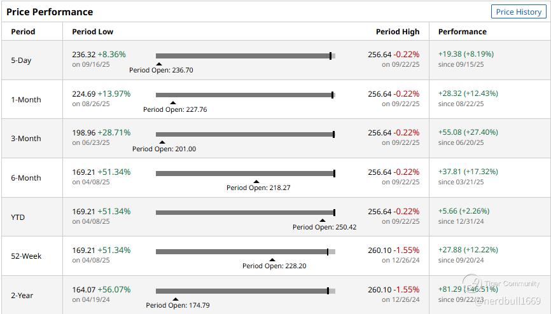Click the YTD Period Open triangle marker
Screen dimensions: 551x314
click(323, 221)
